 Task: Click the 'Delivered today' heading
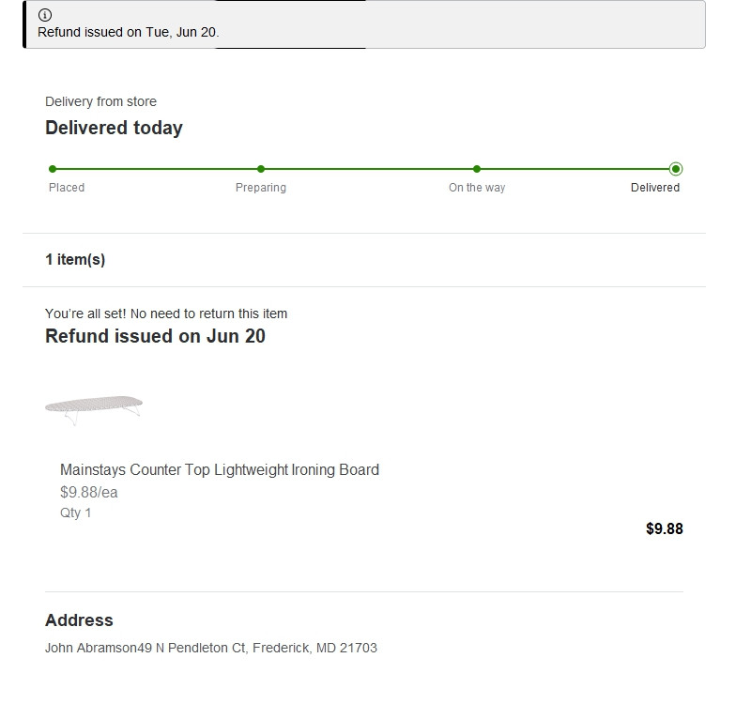[114, 128]
